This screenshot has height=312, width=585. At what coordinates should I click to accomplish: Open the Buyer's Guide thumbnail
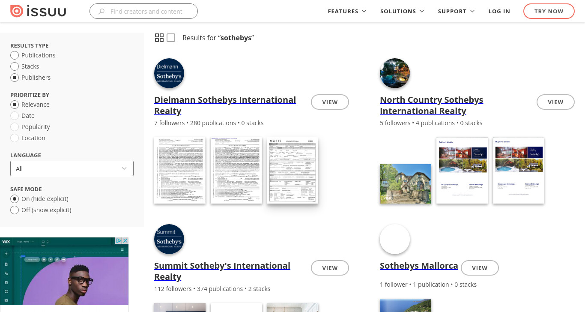tap(519, 171)
